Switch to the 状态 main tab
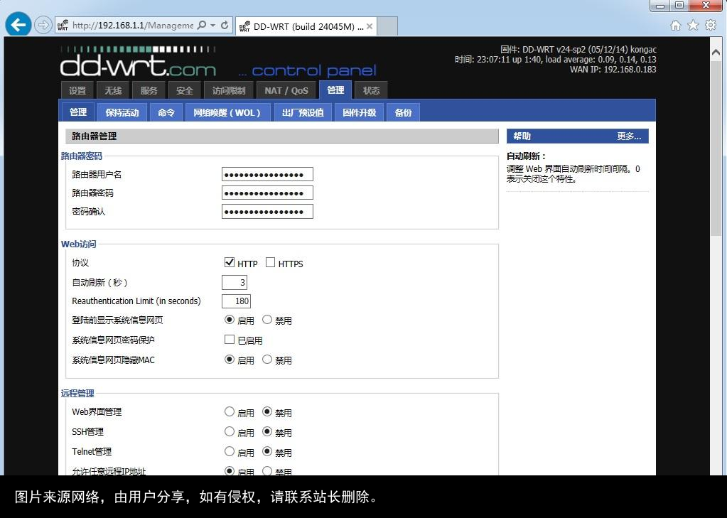 (371, 90)
